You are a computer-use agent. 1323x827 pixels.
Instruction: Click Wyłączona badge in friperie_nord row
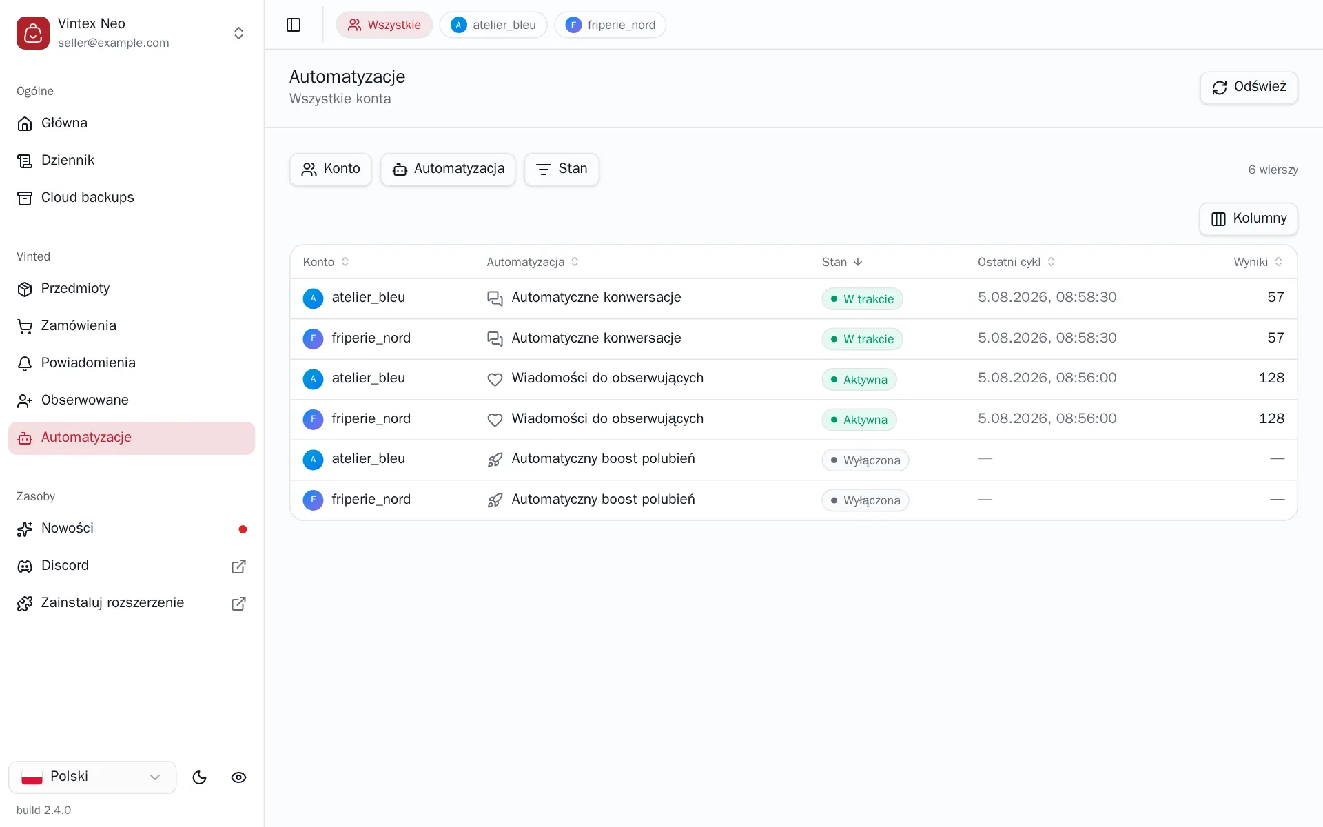pyautogui.click(x=865, y=500)
